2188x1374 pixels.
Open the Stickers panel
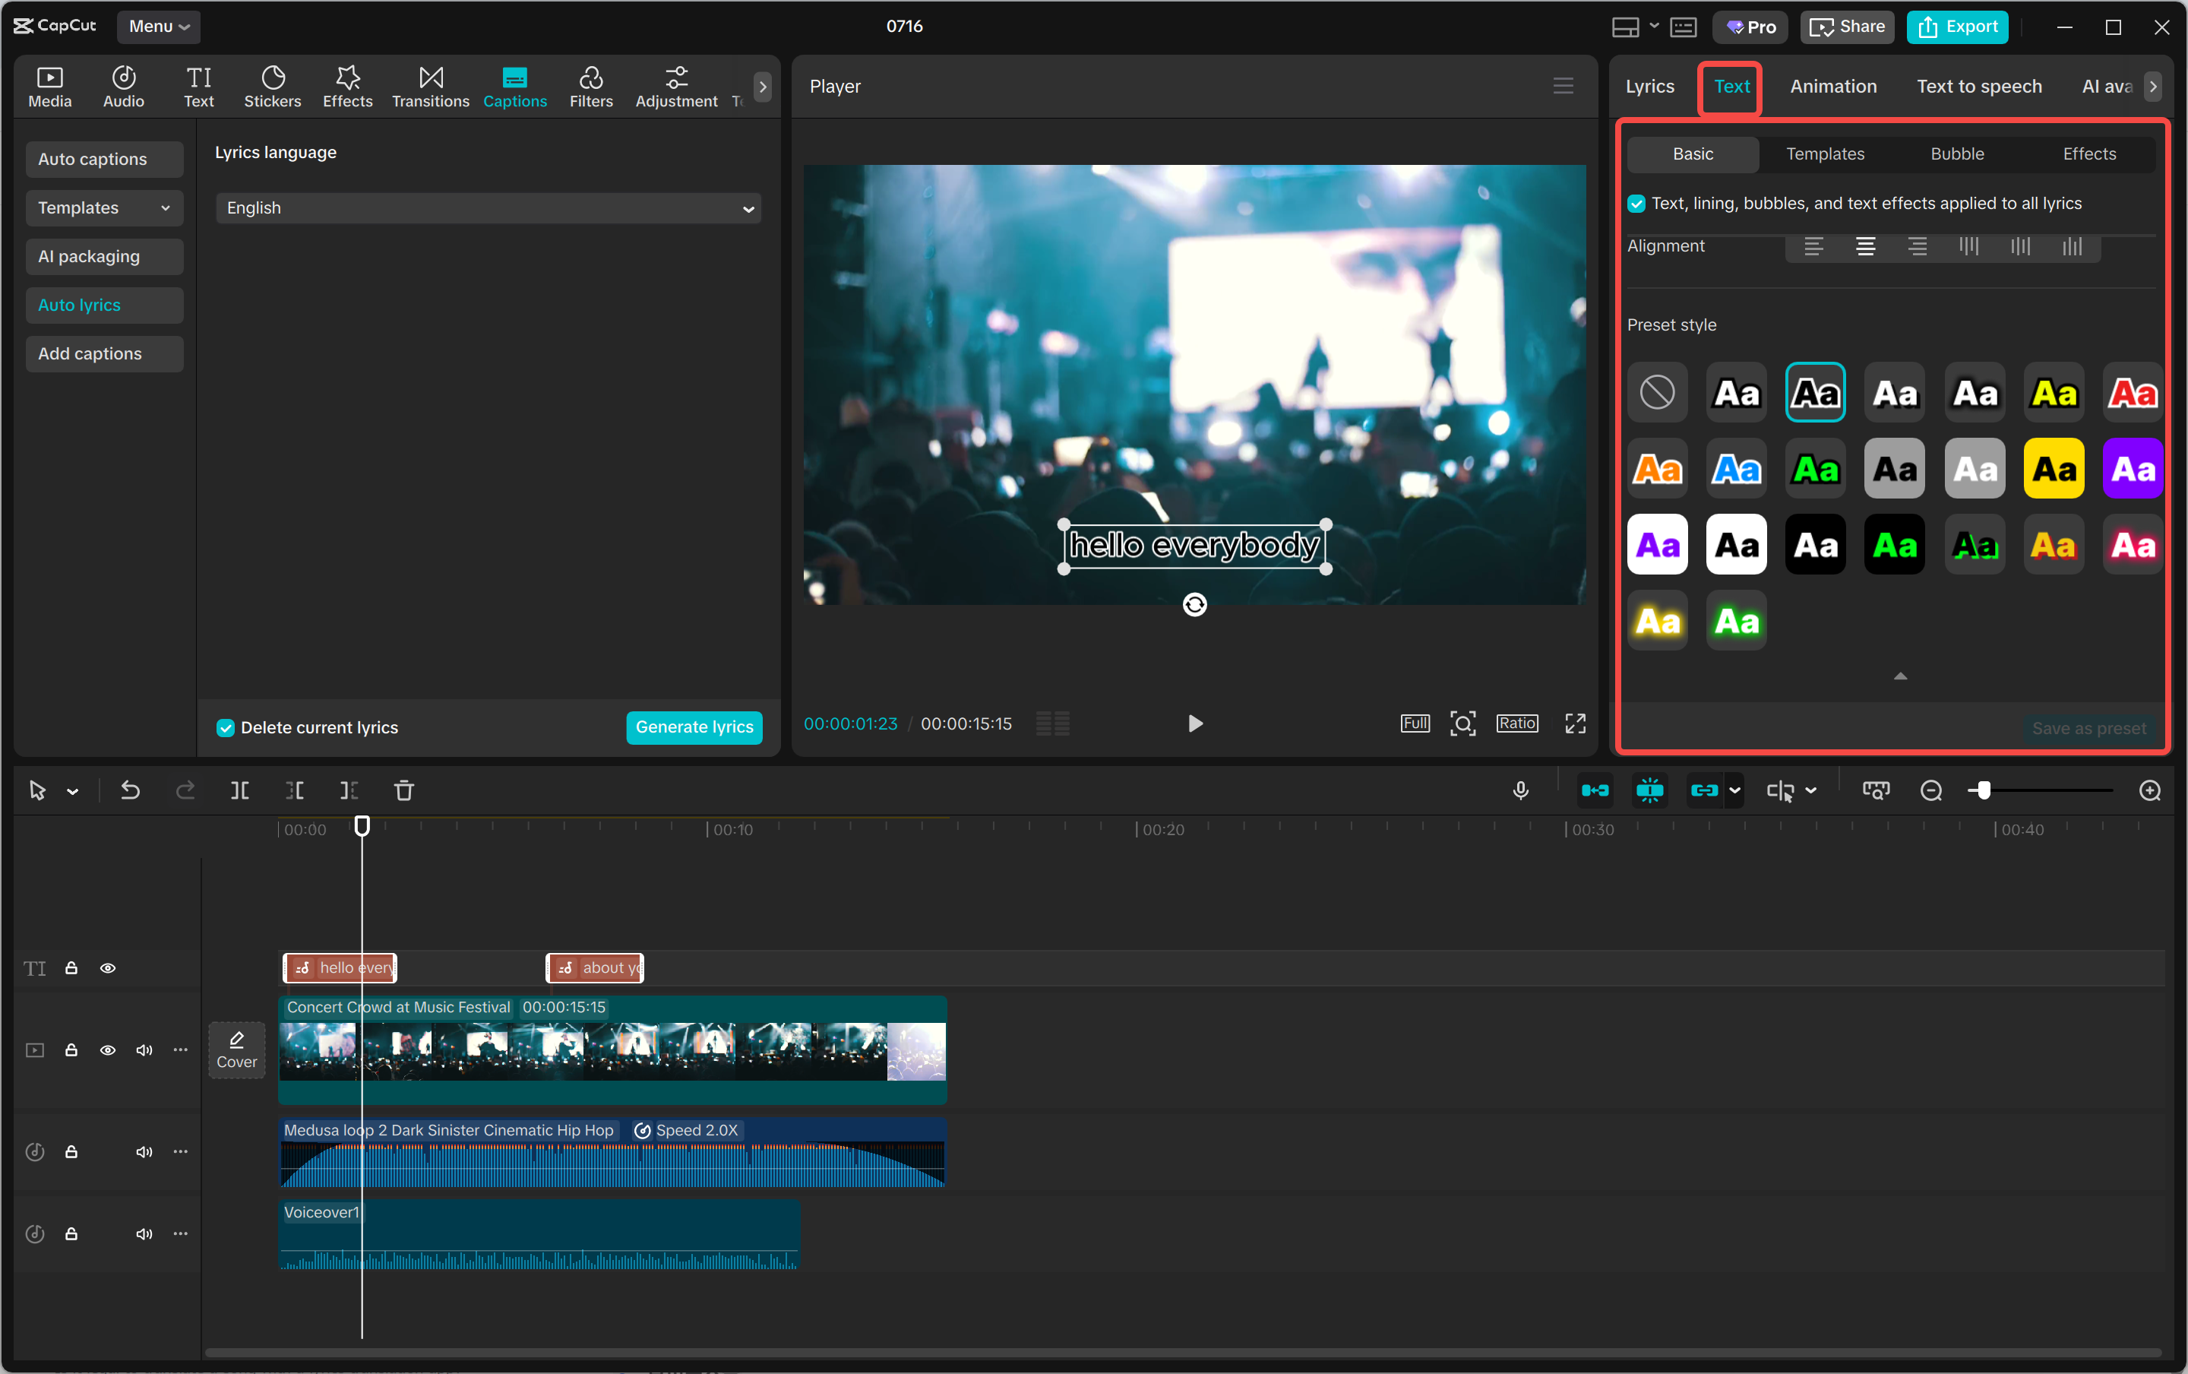271,87
